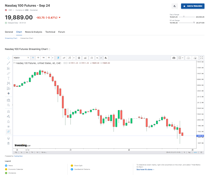Set chart range to 1y
Screen dimensions: 209x177
pyautogui.click(x=22, y=152)
